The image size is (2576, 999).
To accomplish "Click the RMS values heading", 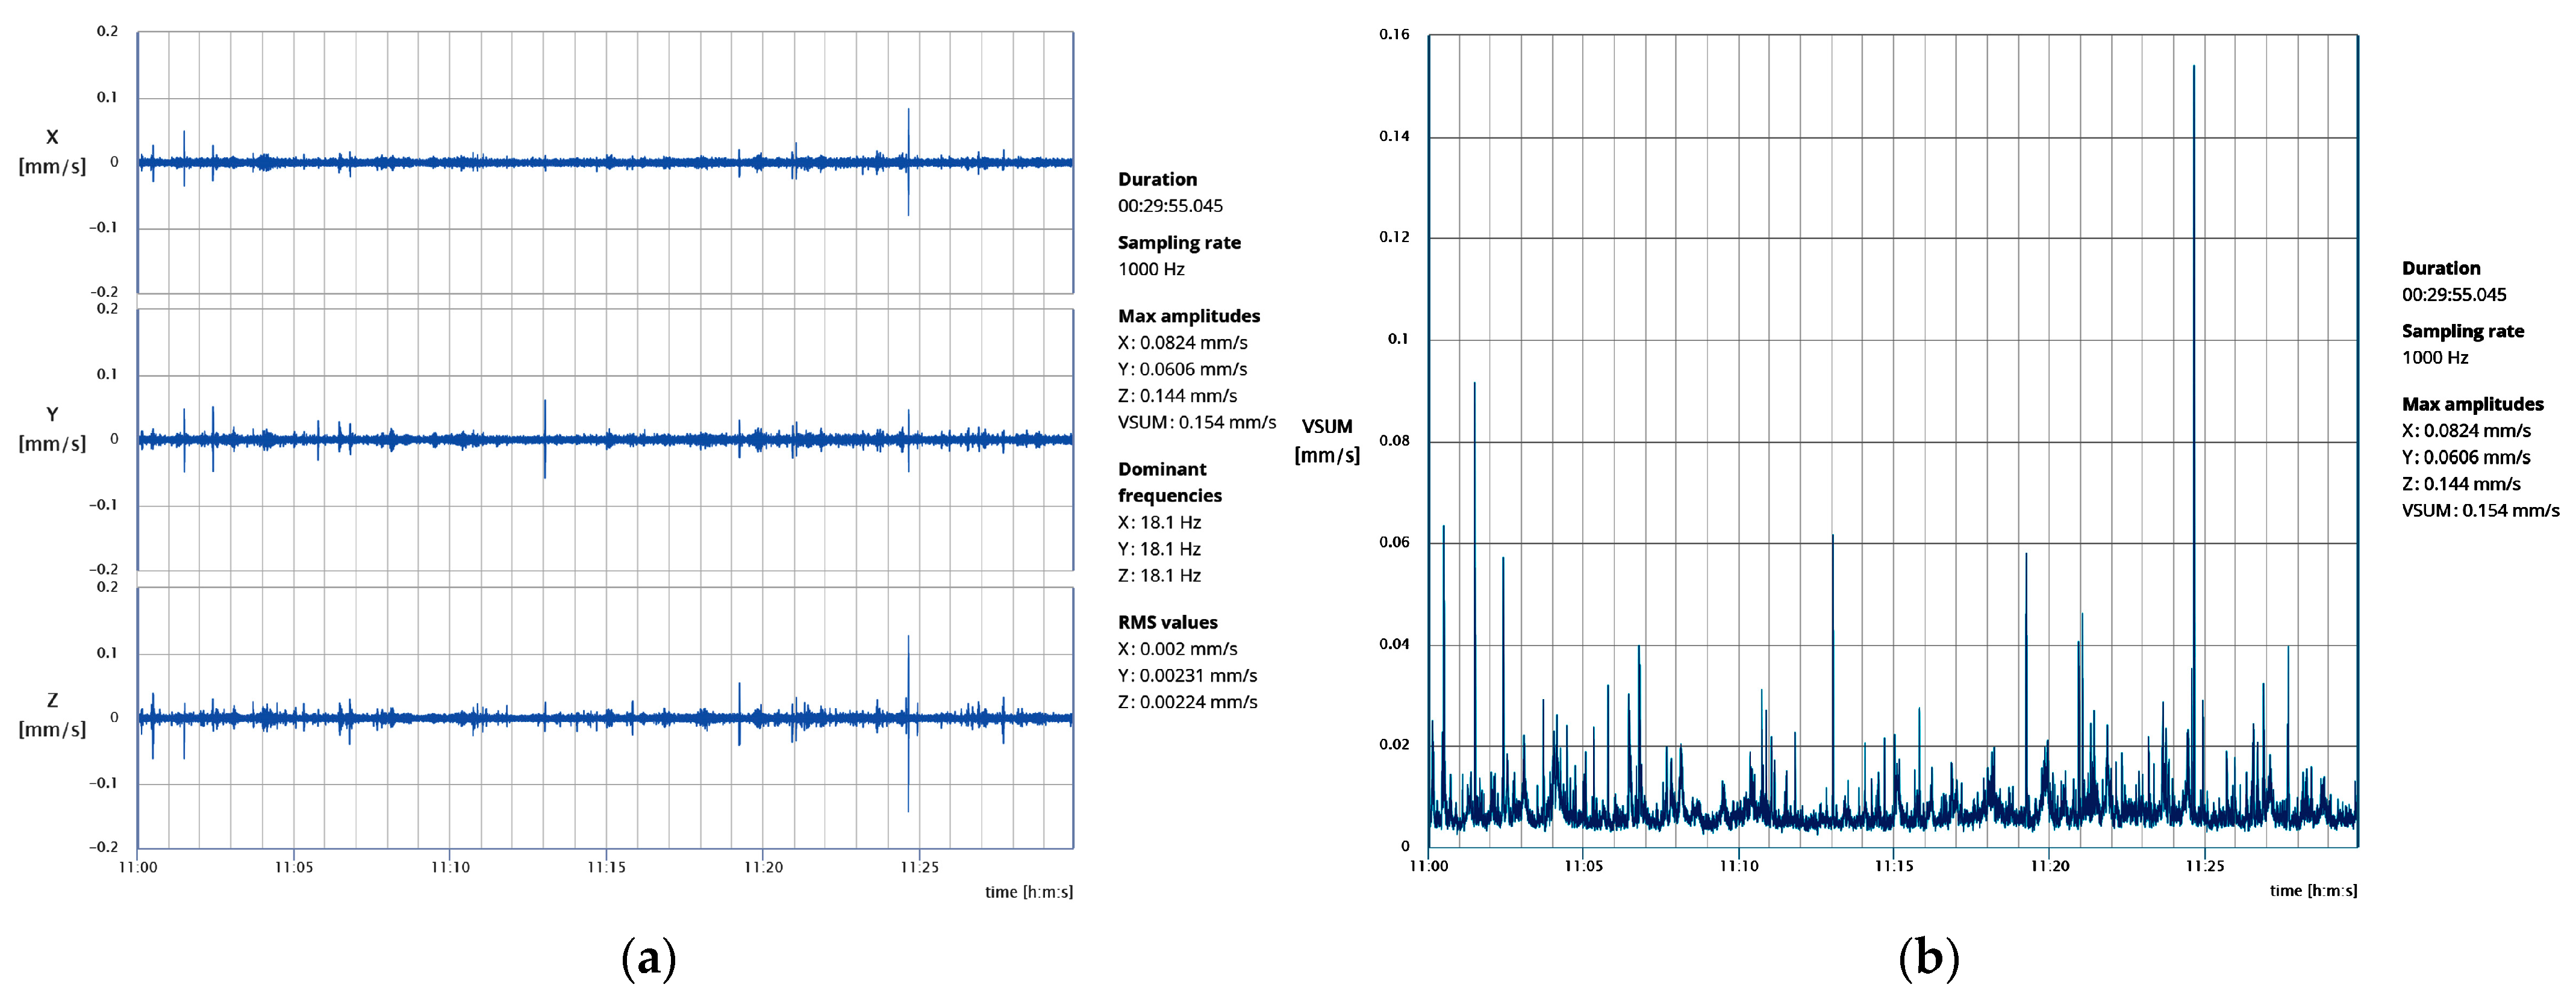I will pyautogui.click(x=1167, y=622).
